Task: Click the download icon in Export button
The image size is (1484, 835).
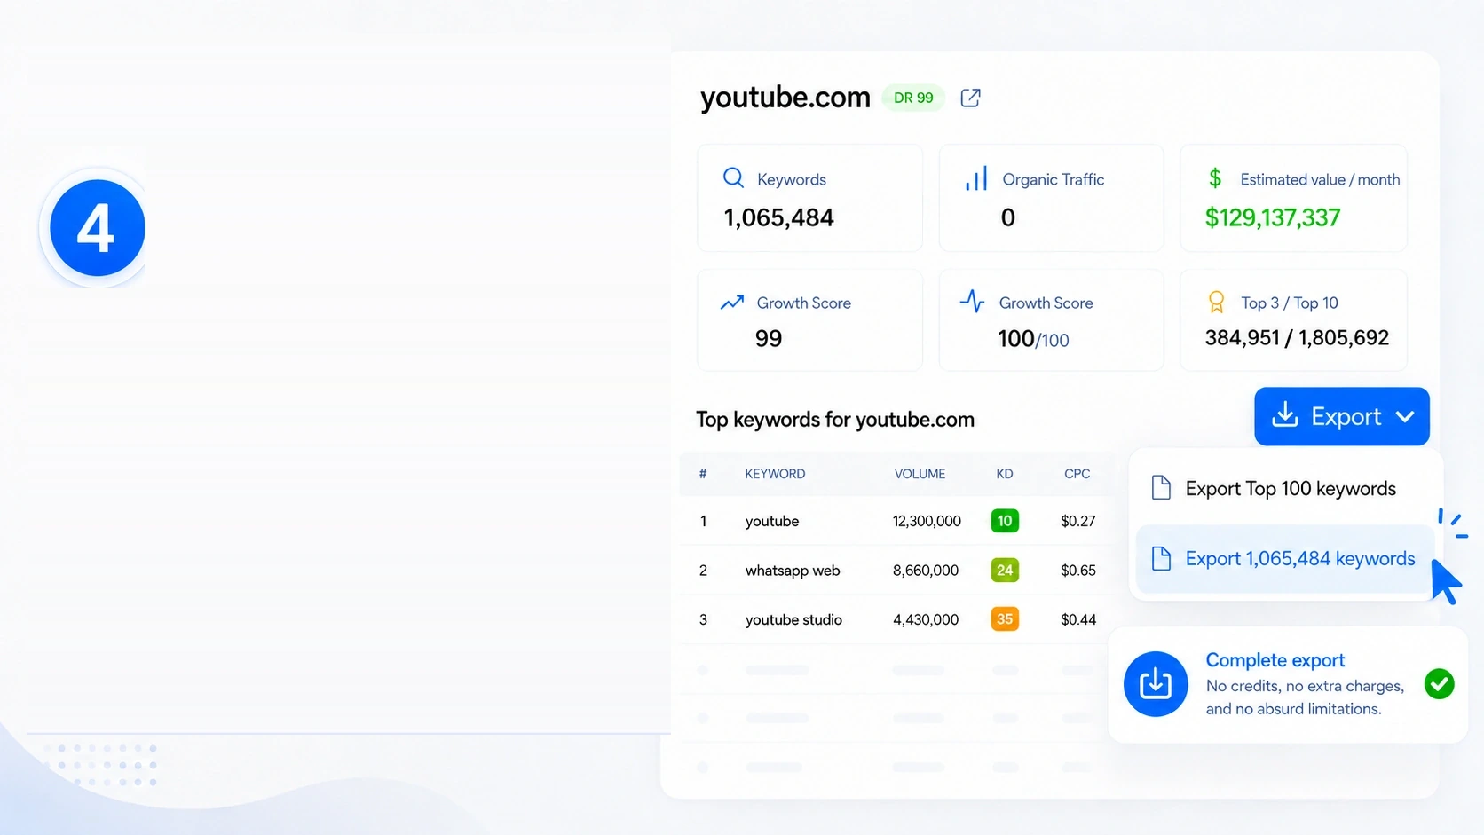Action: click(x=1284, y=415)
